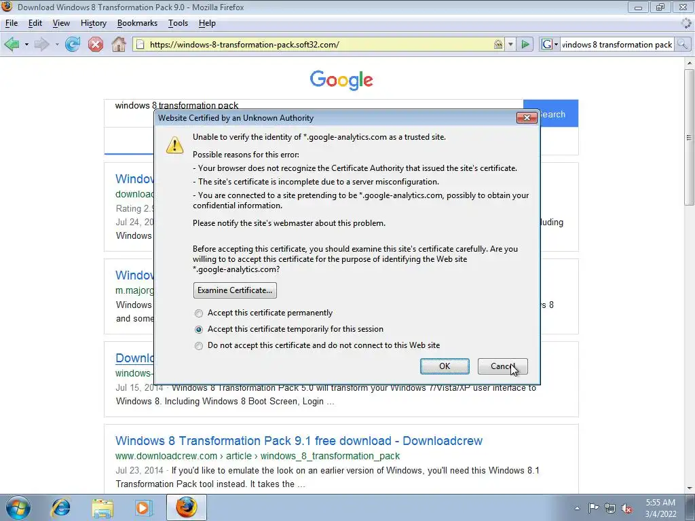Screen dimensions: 695x521
Task: Open Windows Media Player on taskbar
Action: pos(144,507)
